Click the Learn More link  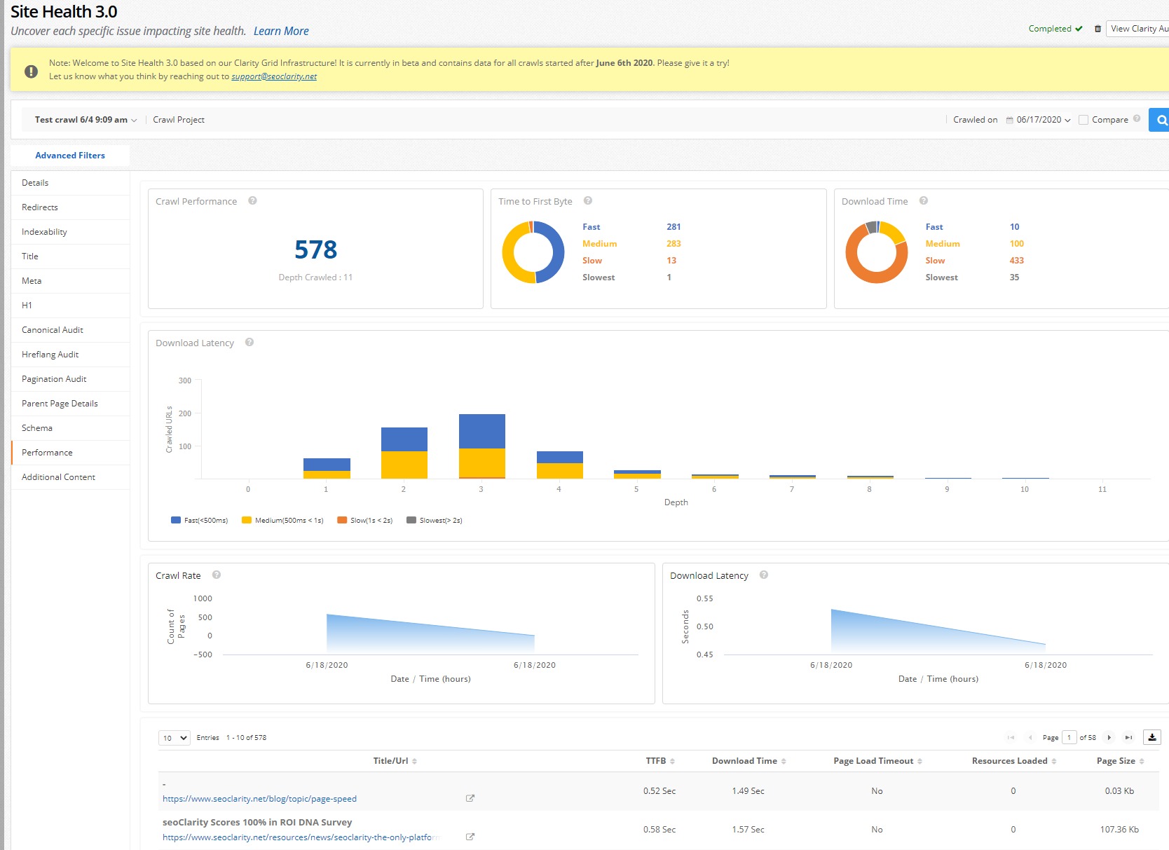pos(281,31)
